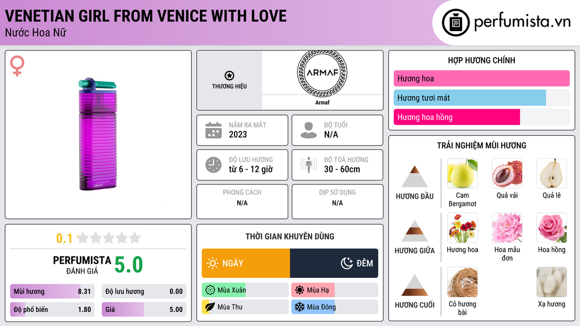Click the person silhouette age icon
580x326 pixels.
(x=309, y=130)
